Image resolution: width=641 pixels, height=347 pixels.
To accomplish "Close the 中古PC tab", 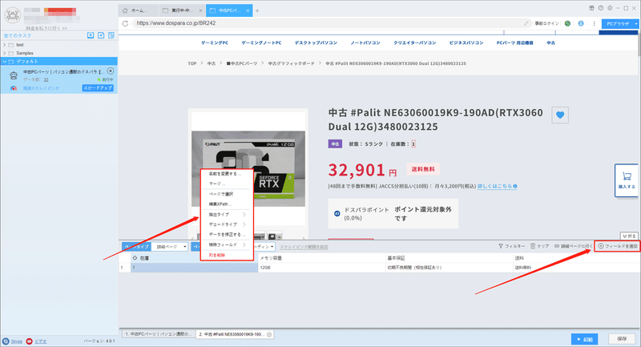I will click(x=248, y=10).
